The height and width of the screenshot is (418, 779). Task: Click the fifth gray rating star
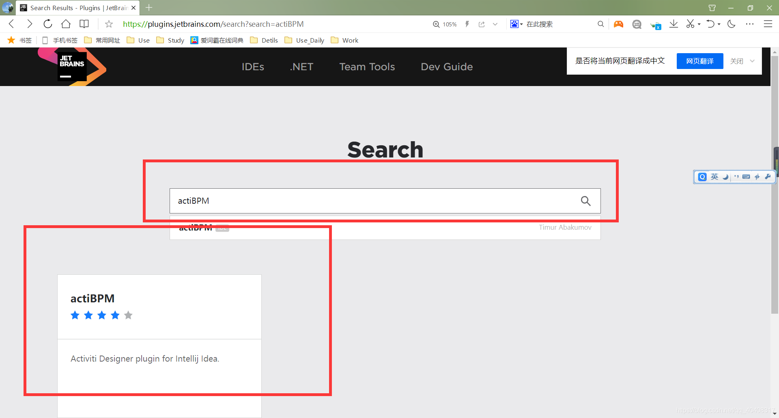pos(128,315)
